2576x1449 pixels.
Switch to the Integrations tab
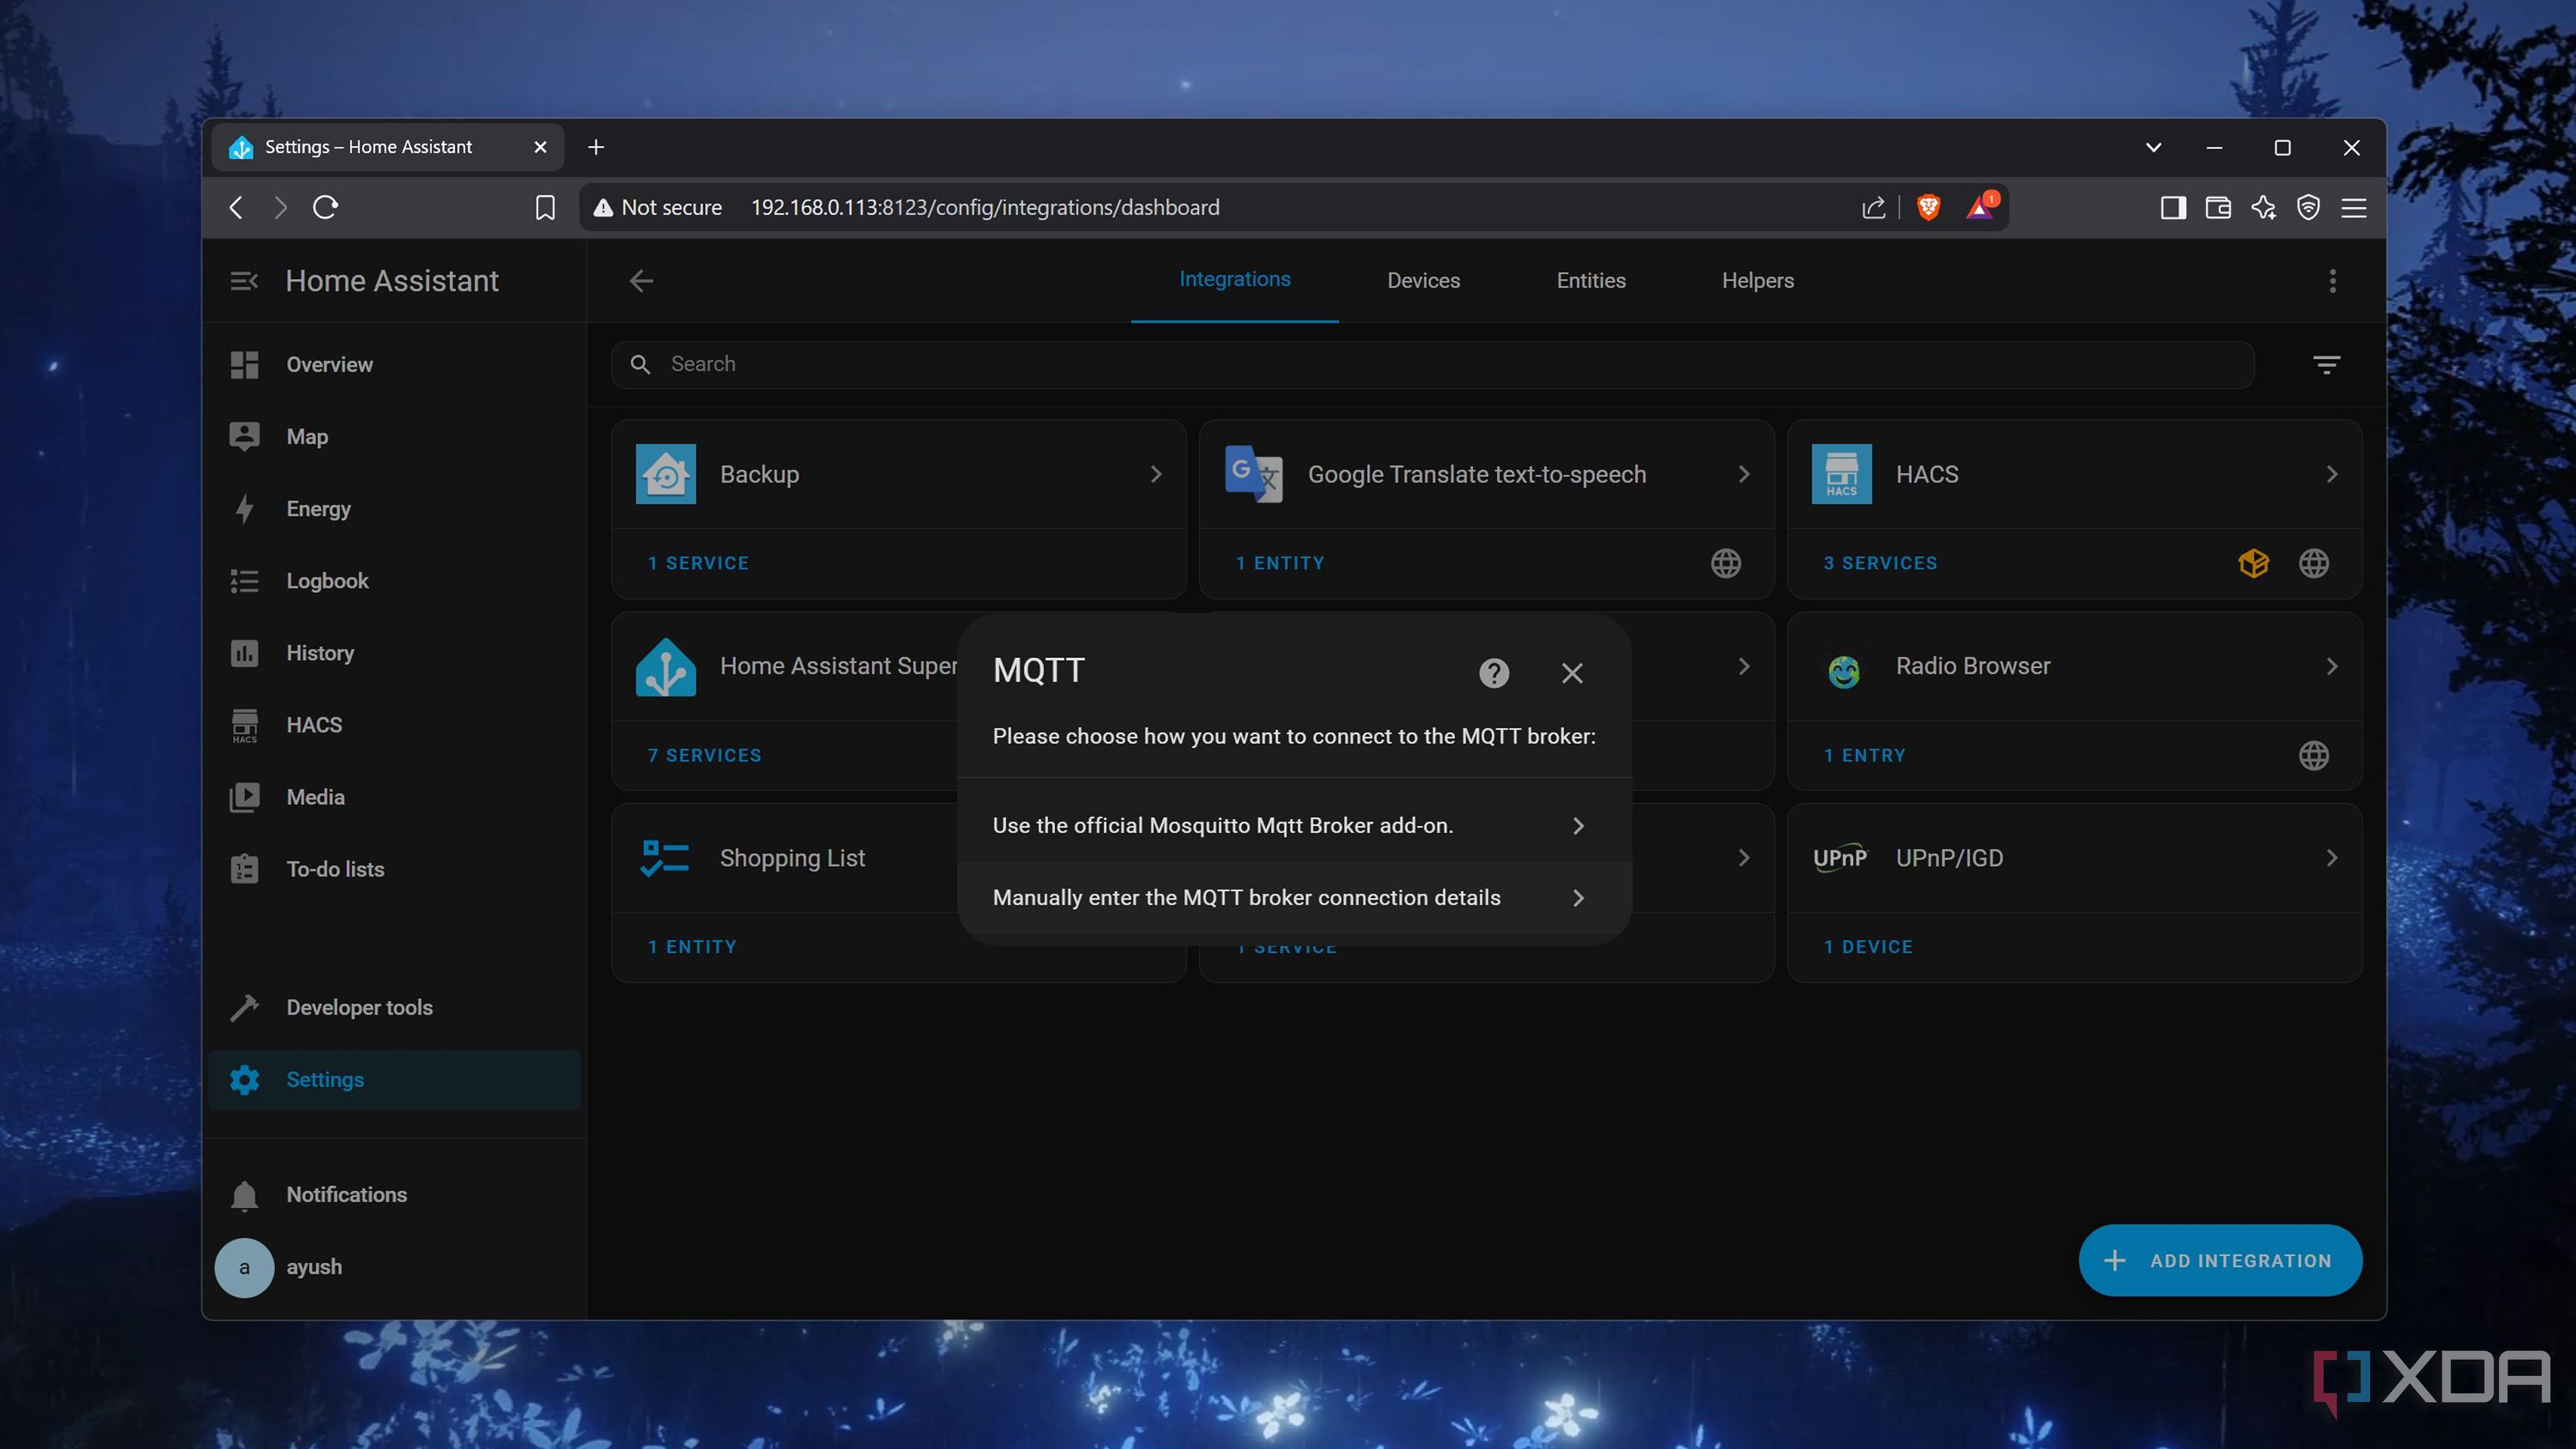pyautogui.click(x=1234, y=280)
